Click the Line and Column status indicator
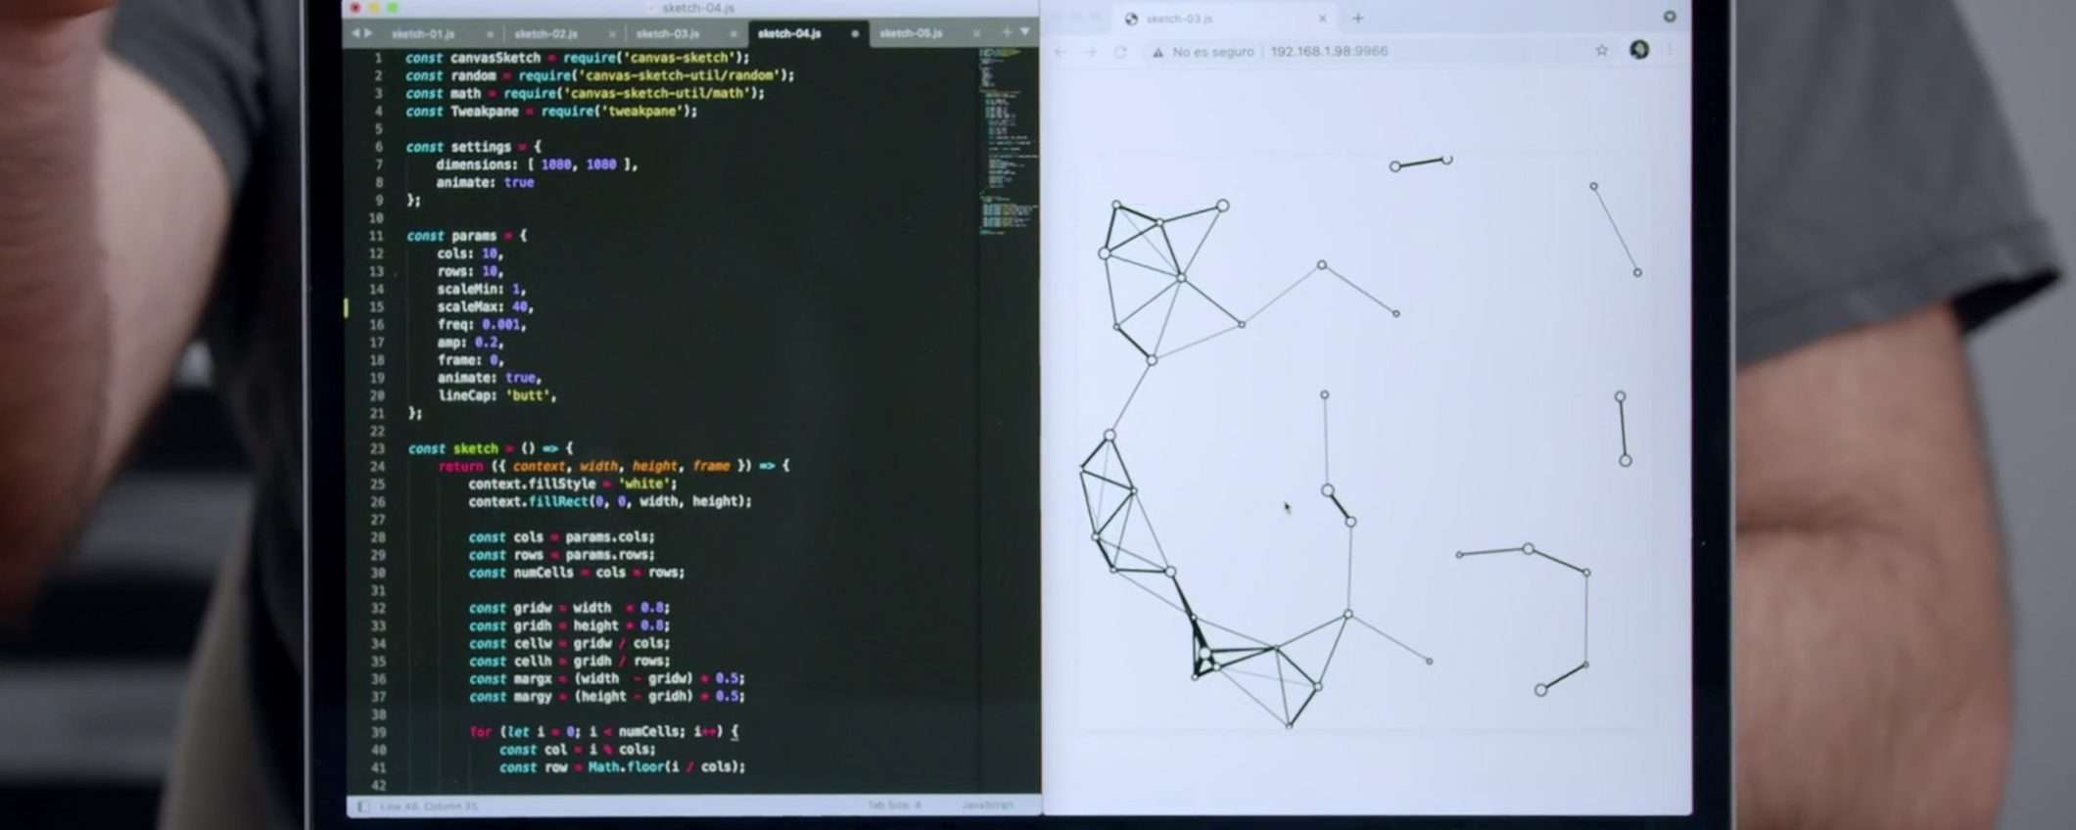 (429, 807)
